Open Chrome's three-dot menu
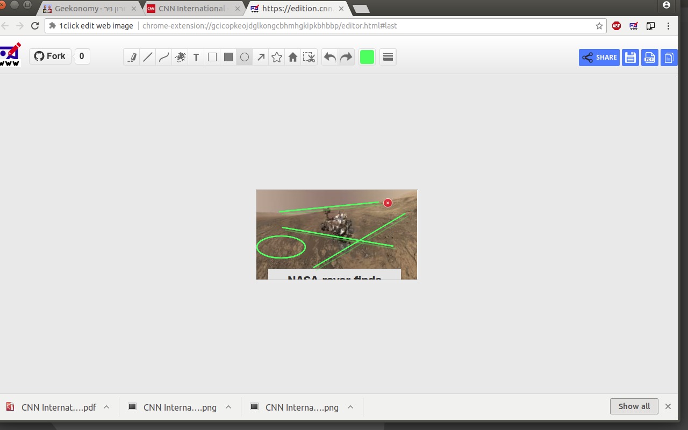This screenshot has width=688, height=430. coord(669,26)
